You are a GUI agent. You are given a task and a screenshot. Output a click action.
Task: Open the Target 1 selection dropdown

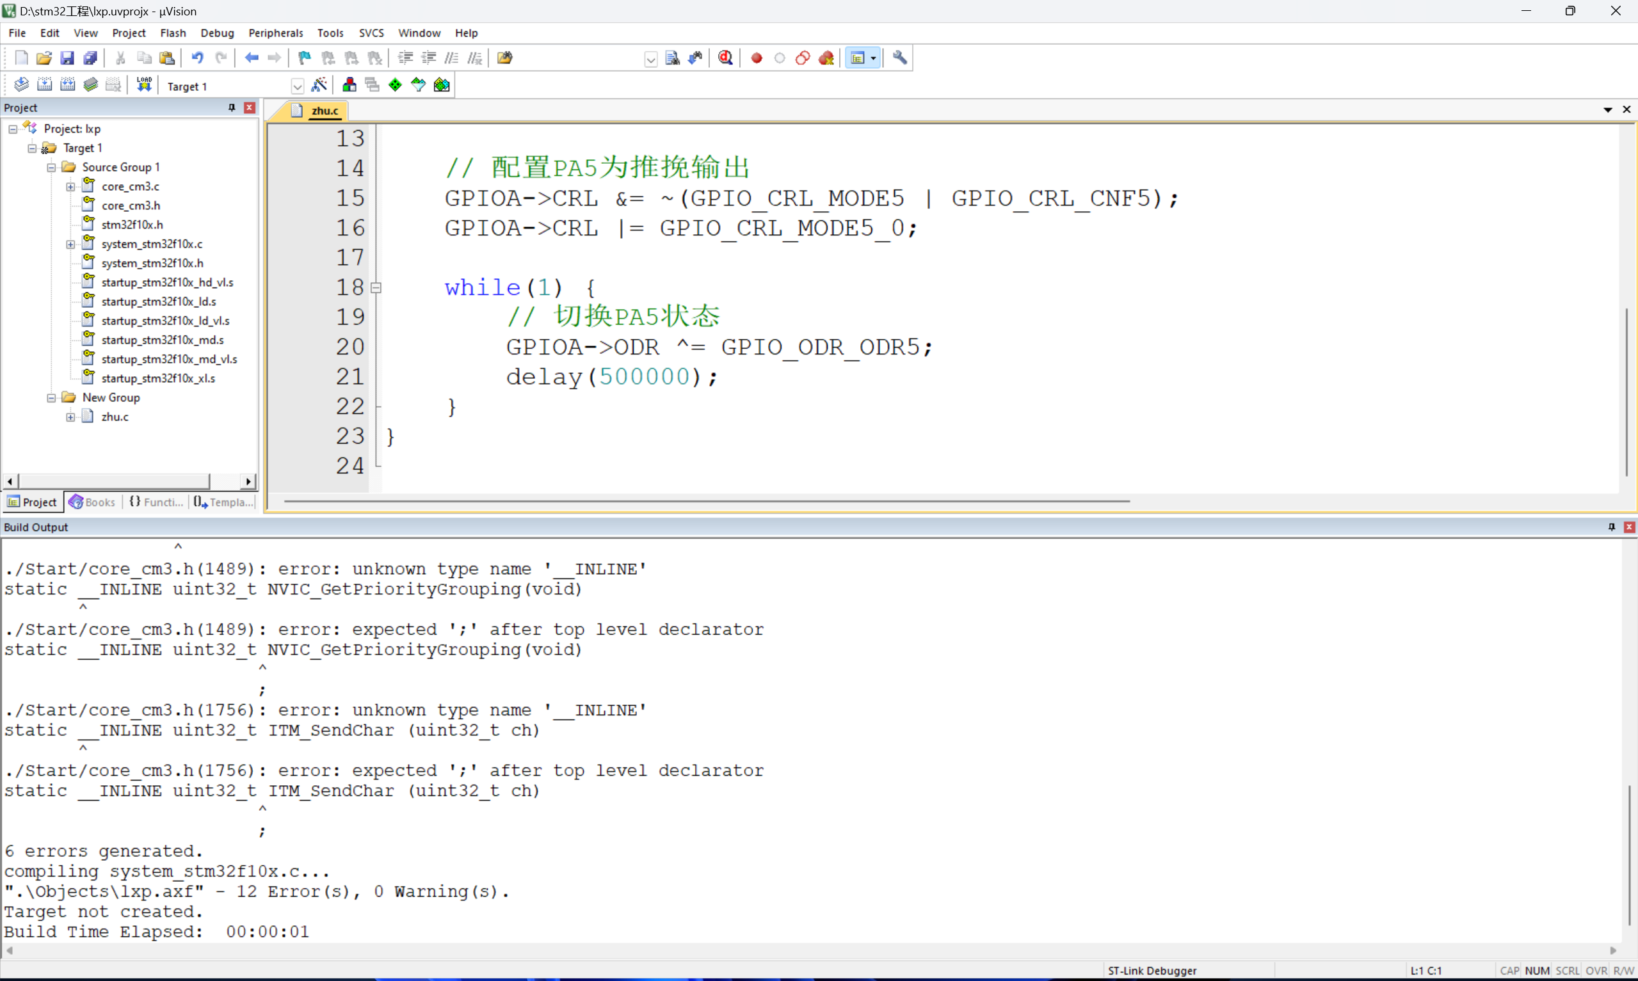coord(297,86)
